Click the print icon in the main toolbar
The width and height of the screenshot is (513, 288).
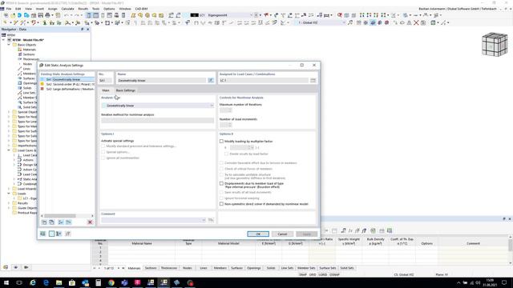[x=48, y=15]
